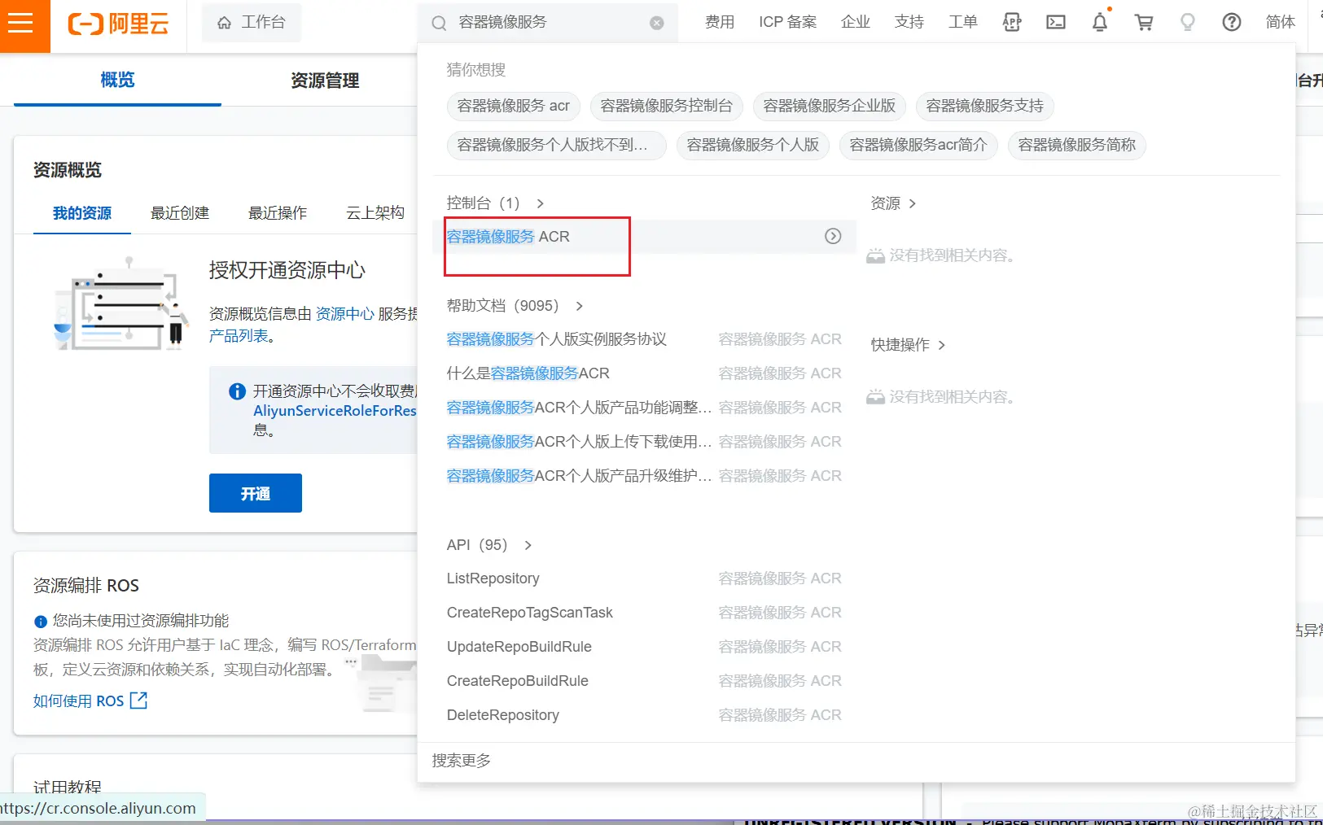Open the help question mark icon
This screenshot has width=1323, height=825.
[1232, 23]
